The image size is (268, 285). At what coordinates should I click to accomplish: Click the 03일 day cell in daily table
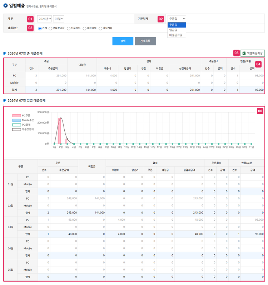[10, 227]
